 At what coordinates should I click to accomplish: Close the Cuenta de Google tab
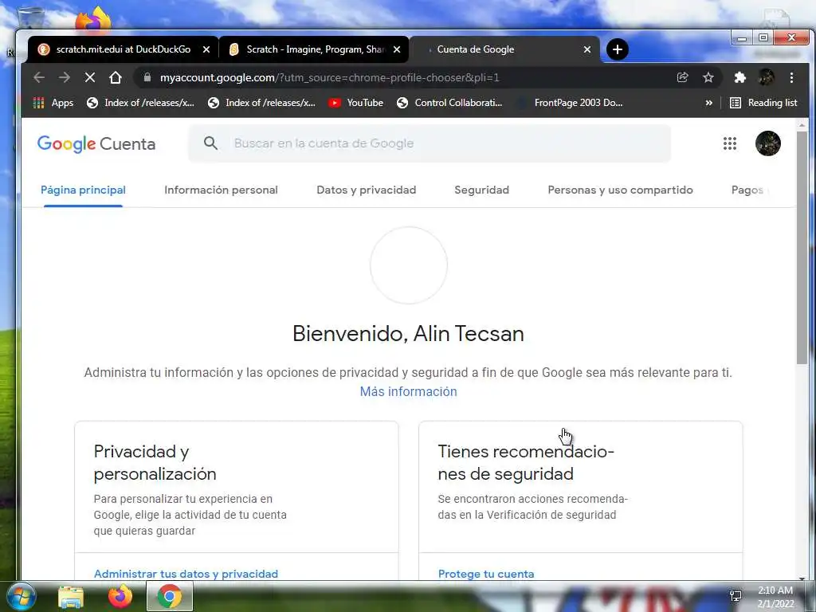pos(587,49)
